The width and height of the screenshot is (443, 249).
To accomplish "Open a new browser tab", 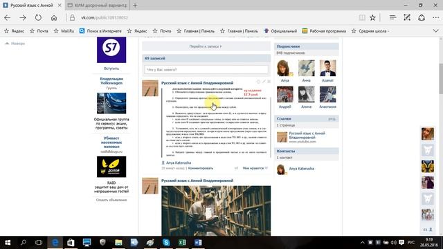I will point(135,5).
